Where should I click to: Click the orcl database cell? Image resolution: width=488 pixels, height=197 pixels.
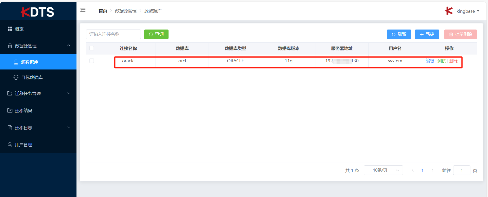(182, 61)
